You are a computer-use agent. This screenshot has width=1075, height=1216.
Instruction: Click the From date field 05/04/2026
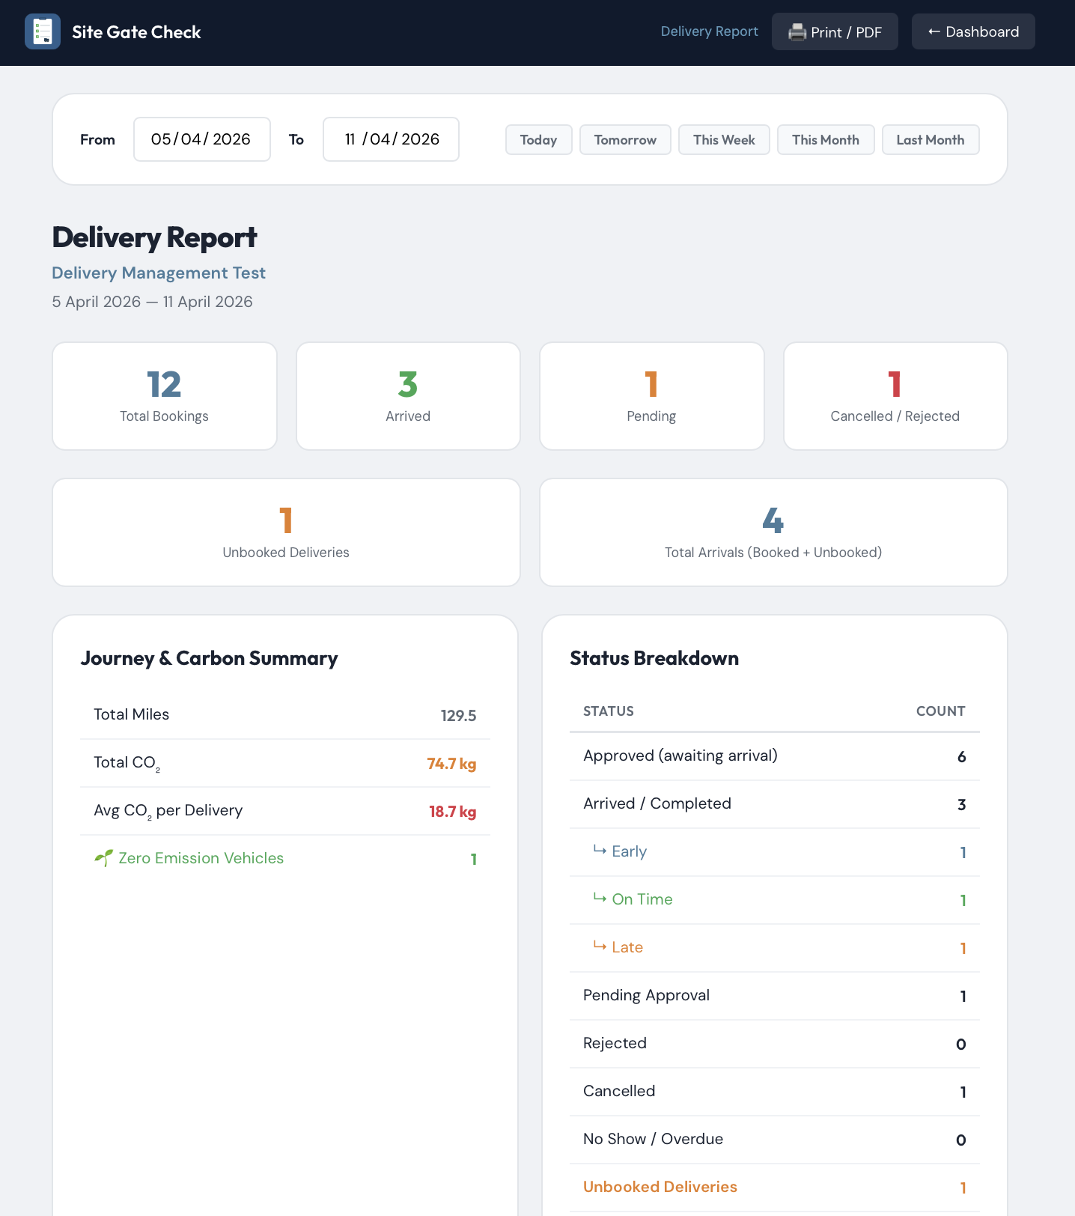coord(202,139)
